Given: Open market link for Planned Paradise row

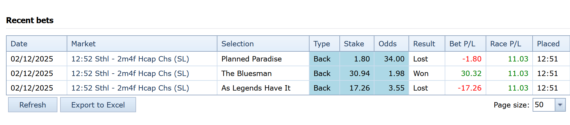Looking at the screenshot, I should (130, 59).
